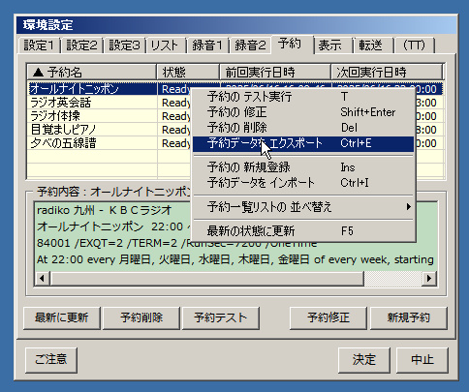Click the 'radiko 九州 - KBCラジオ' line

(x=105, y=210)
